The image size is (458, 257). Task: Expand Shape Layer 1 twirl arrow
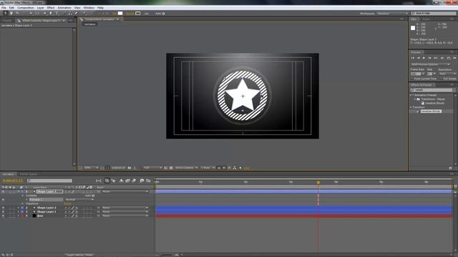coord(19,212)
